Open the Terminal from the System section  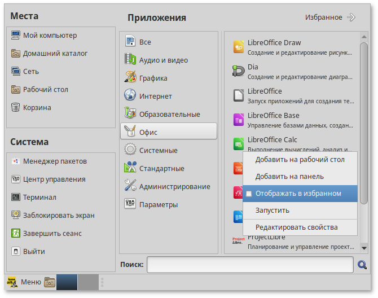click(39, 198)
